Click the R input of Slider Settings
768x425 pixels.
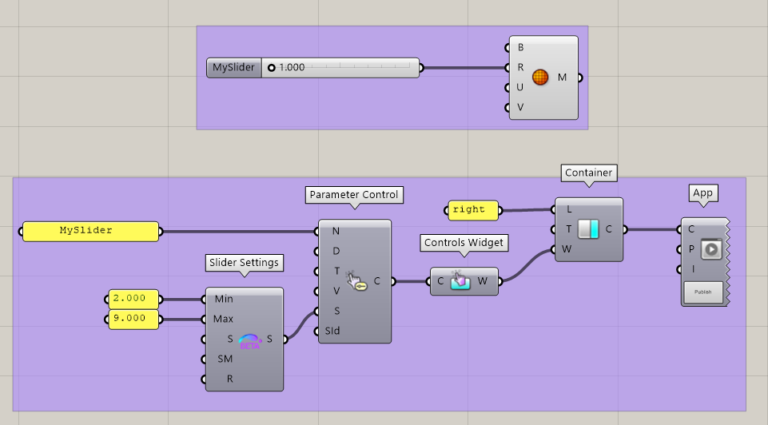coord(229,379)
